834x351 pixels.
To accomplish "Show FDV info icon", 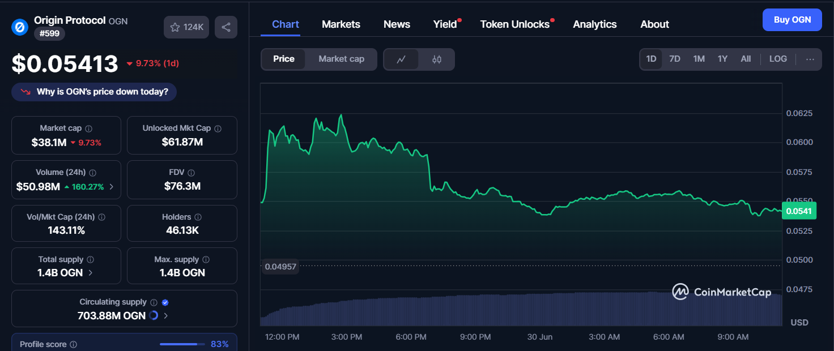I will pos(192,173).
